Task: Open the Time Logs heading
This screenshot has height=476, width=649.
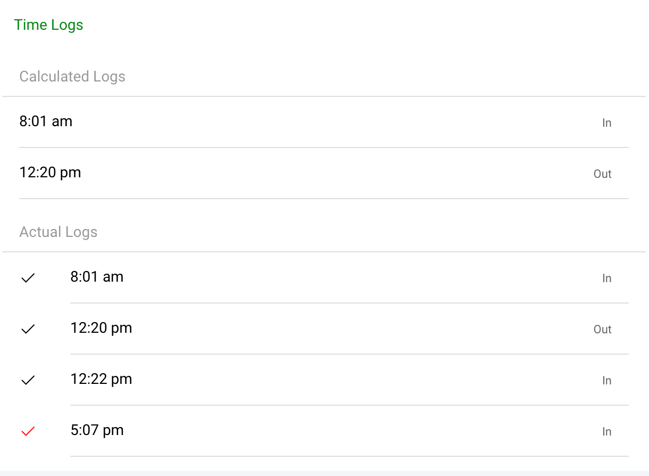Action: pos(48,25)
